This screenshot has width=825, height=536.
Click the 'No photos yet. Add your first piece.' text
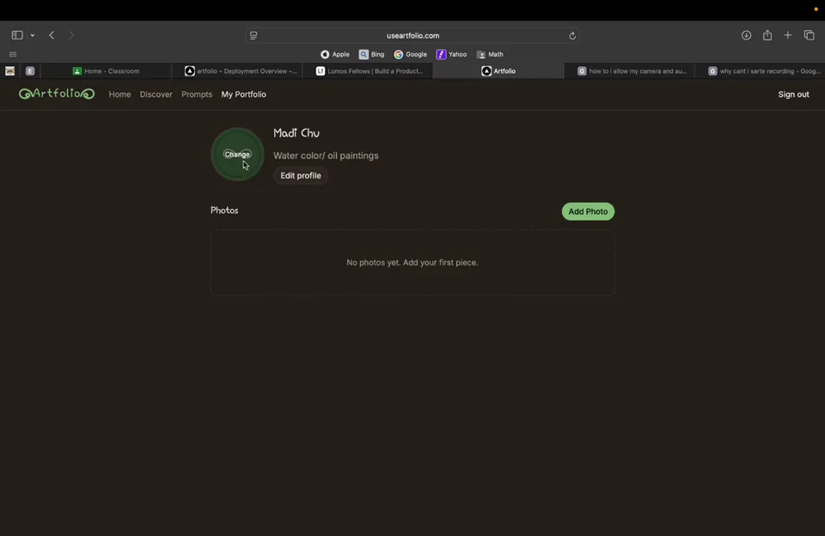point(412,263)
